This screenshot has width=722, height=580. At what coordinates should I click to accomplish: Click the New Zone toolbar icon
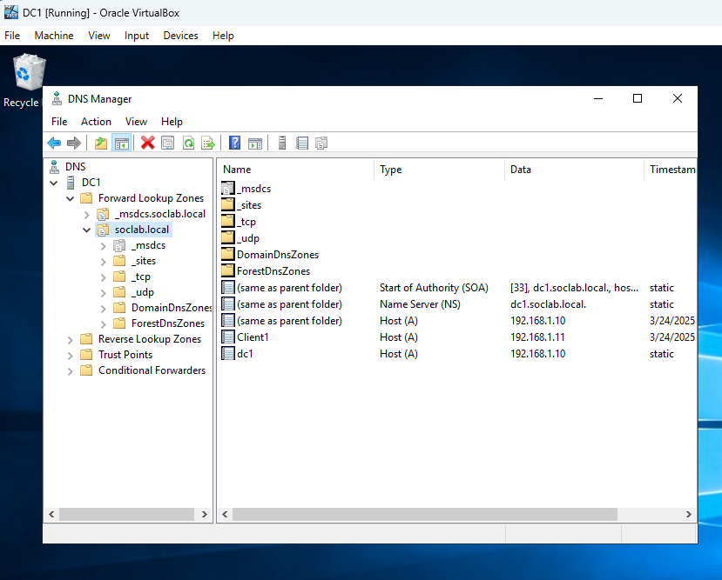tap(321, 143)
